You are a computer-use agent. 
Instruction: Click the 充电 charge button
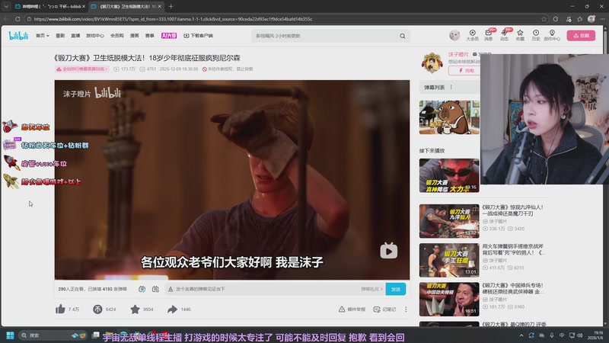click(464, 70)
